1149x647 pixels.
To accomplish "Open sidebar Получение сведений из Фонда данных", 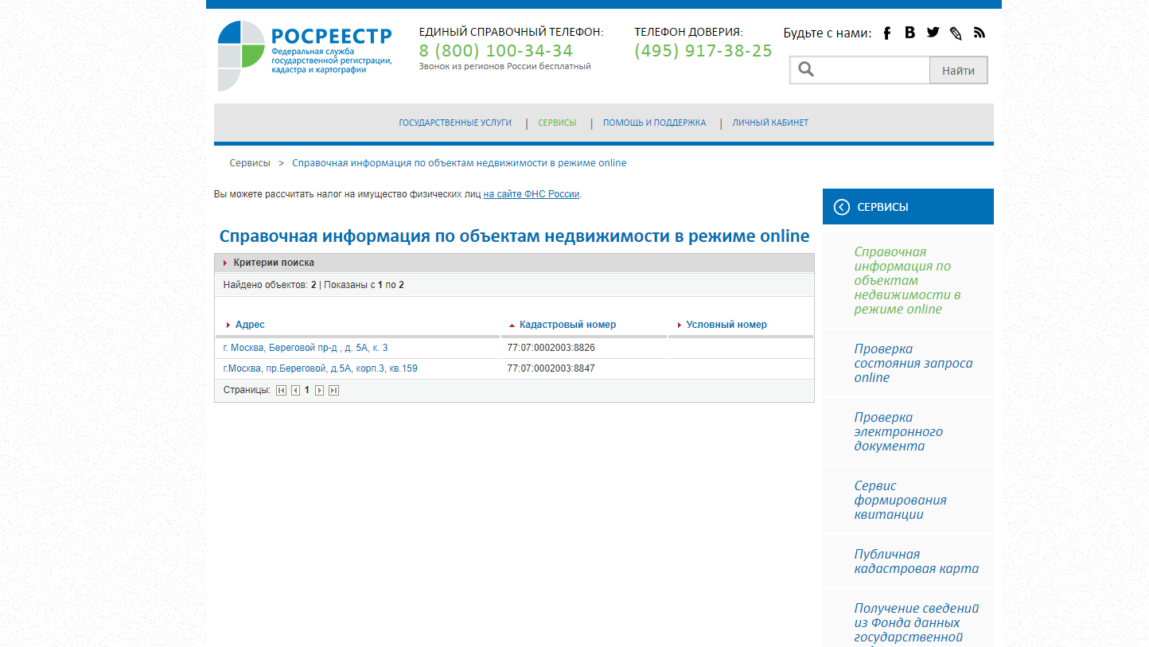I will pos(916,623).
